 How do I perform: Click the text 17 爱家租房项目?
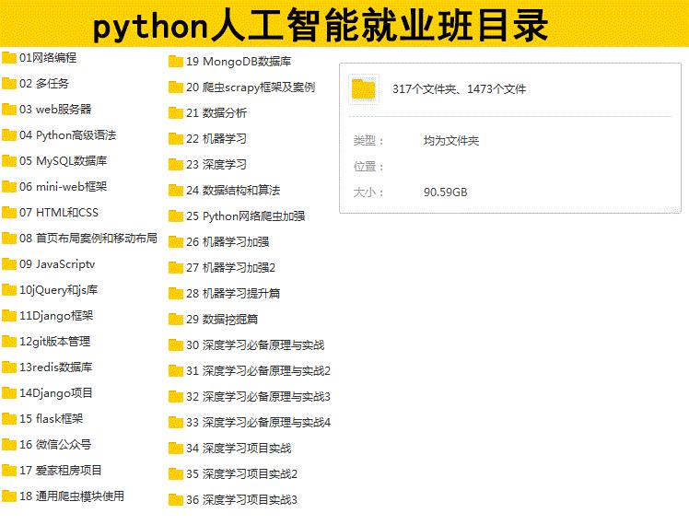point(61,471)
